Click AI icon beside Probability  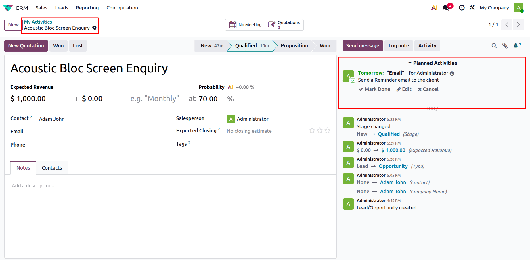[x=230, y=87]
